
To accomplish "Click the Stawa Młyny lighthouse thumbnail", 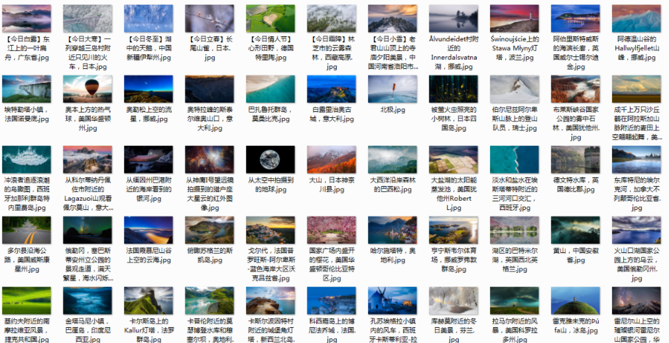I will [x=515, y=19].
